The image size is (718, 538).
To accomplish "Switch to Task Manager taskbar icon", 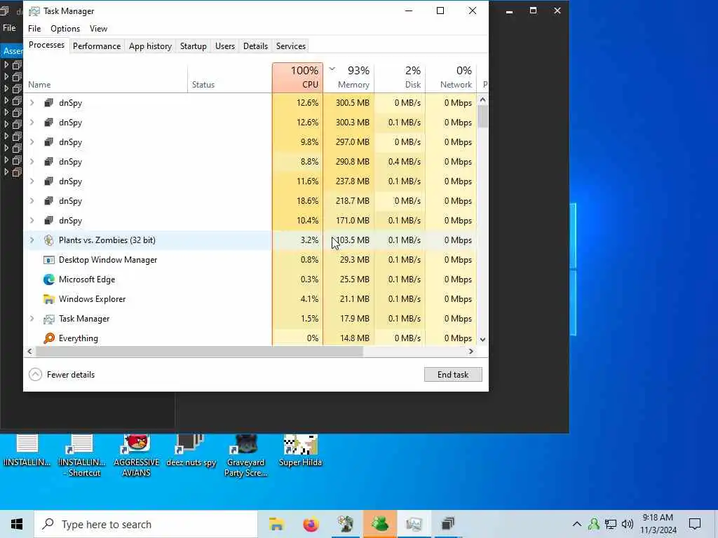I will [414, 524].
